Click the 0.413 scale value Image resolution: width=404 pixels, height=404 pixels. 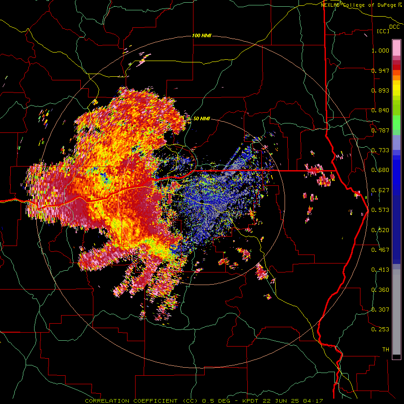(x=380, y=270)
